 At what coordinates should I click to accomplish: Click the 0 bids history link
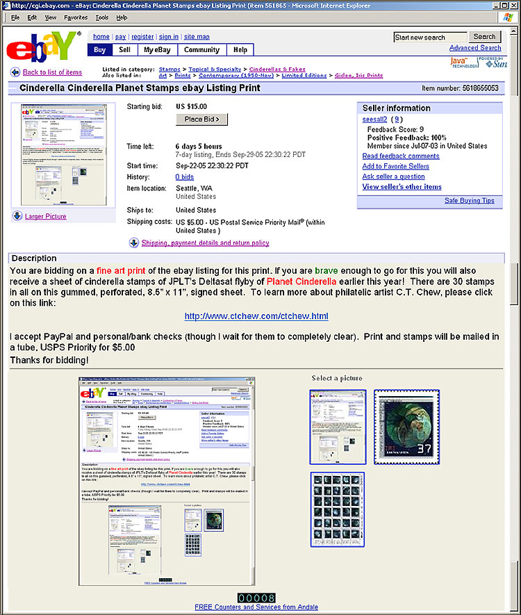coord(184,177)
